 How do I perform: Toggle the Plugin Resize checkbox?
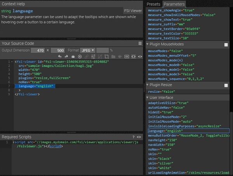pos(226,85)
